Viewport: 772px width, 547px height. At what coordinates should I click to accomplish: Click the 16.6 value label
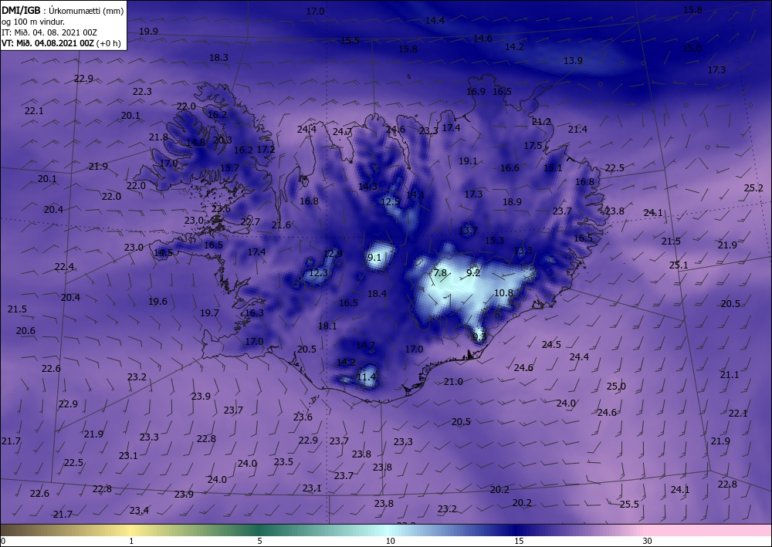coord(510,167)
